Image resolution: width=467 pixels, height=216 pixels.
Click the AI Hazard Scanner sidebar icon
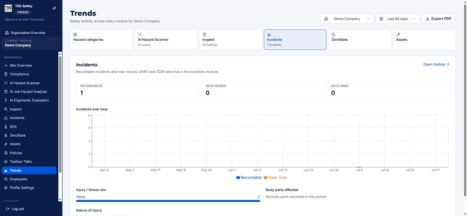(x=6, y=83)
